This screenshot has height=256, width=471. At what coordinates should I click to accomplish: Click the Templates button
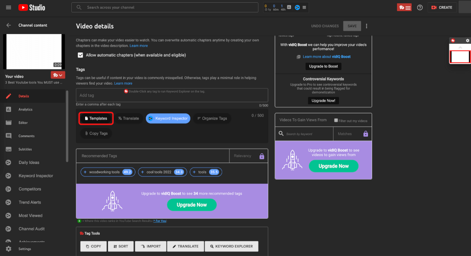[x=96, y=118]
